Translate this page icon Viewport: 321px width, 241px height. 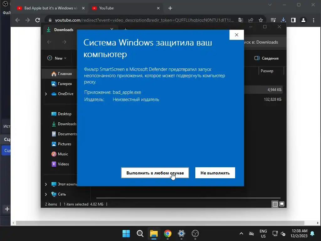[x=241, y=20]
